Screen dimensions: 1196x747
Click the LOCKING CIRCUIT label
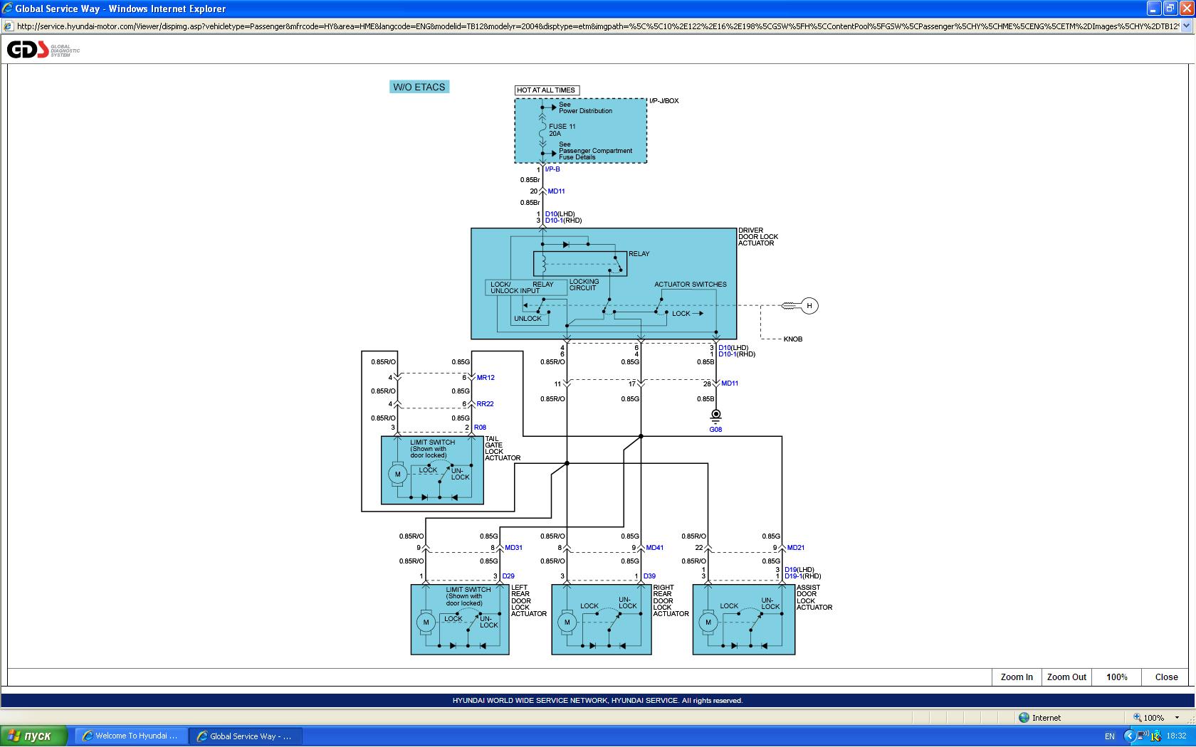(584, 285)
